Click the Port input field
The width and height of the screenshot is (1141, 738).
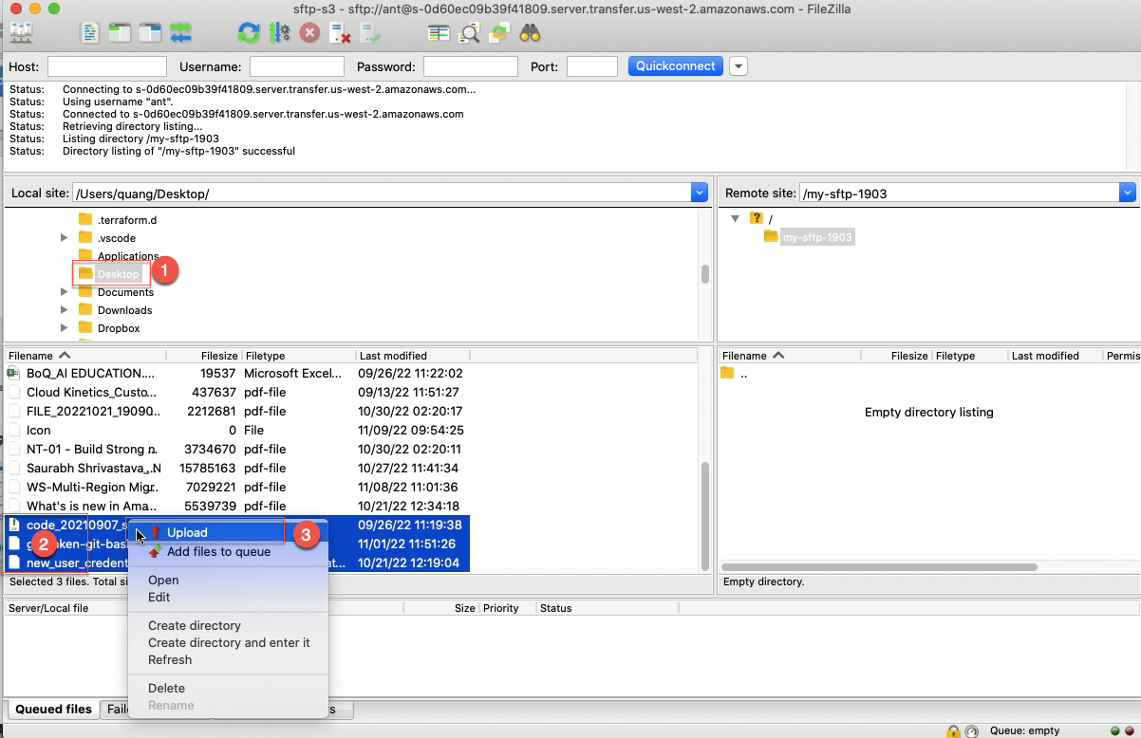click(592, 66)
